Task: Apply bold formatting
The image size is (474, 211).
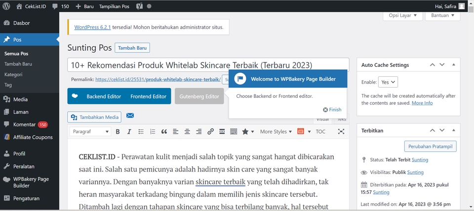Action: tap(118, 131)
